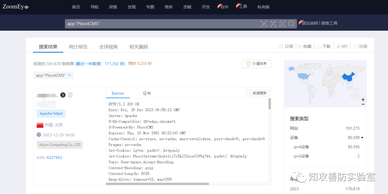Click the Apache httpd tag
The image size is (388, 194).
click(51, 113)
